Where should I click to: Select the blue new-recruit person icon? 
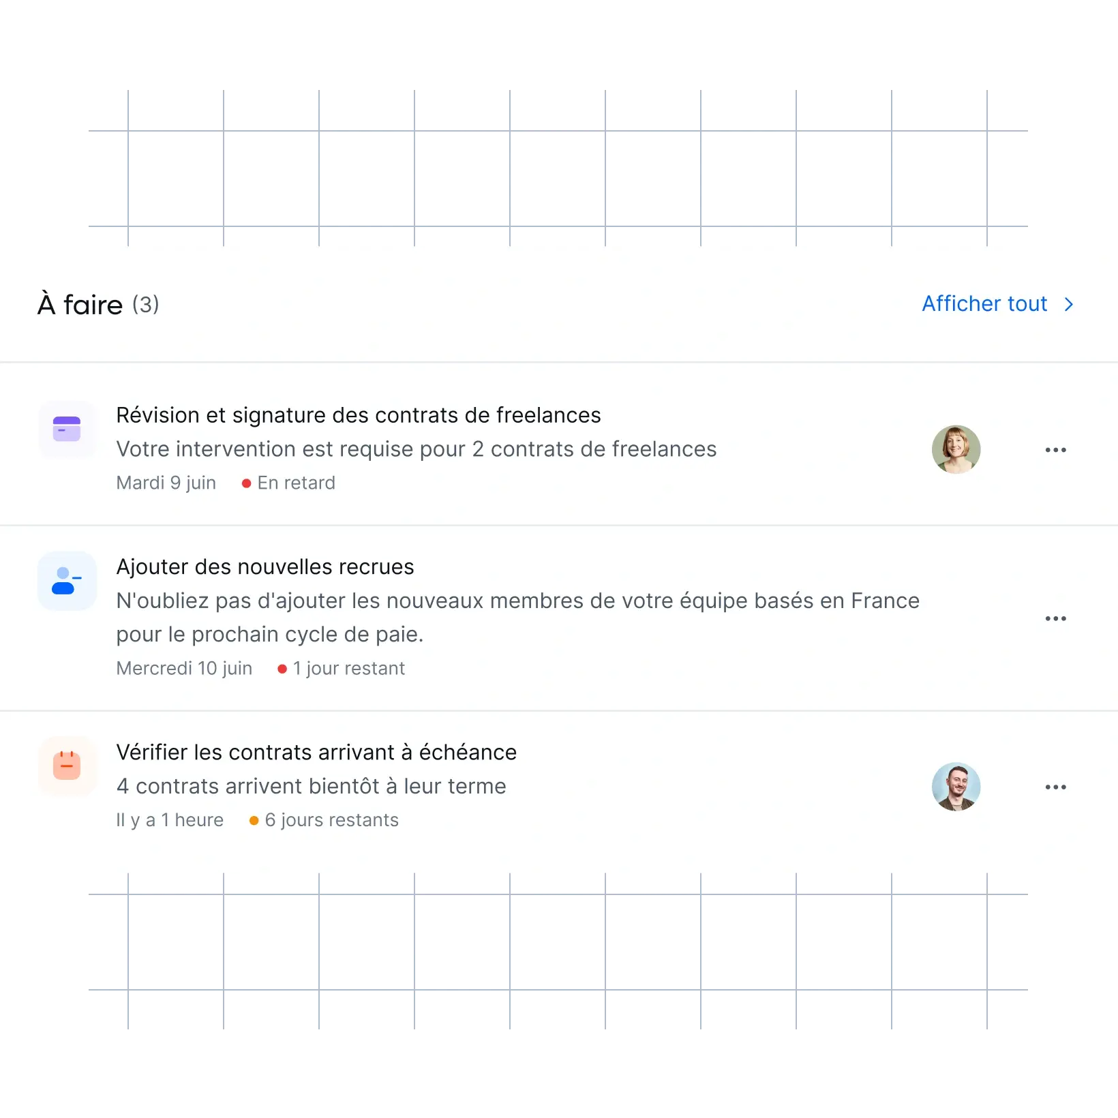pos(67,581)
